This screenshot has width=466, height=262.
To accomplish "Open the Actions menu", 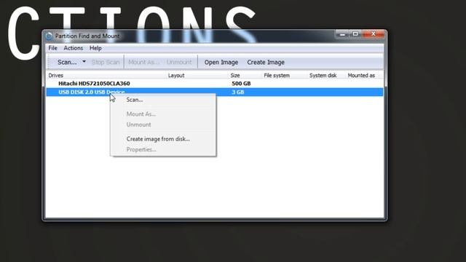I will pyautogui.click(x=74, y=48).
